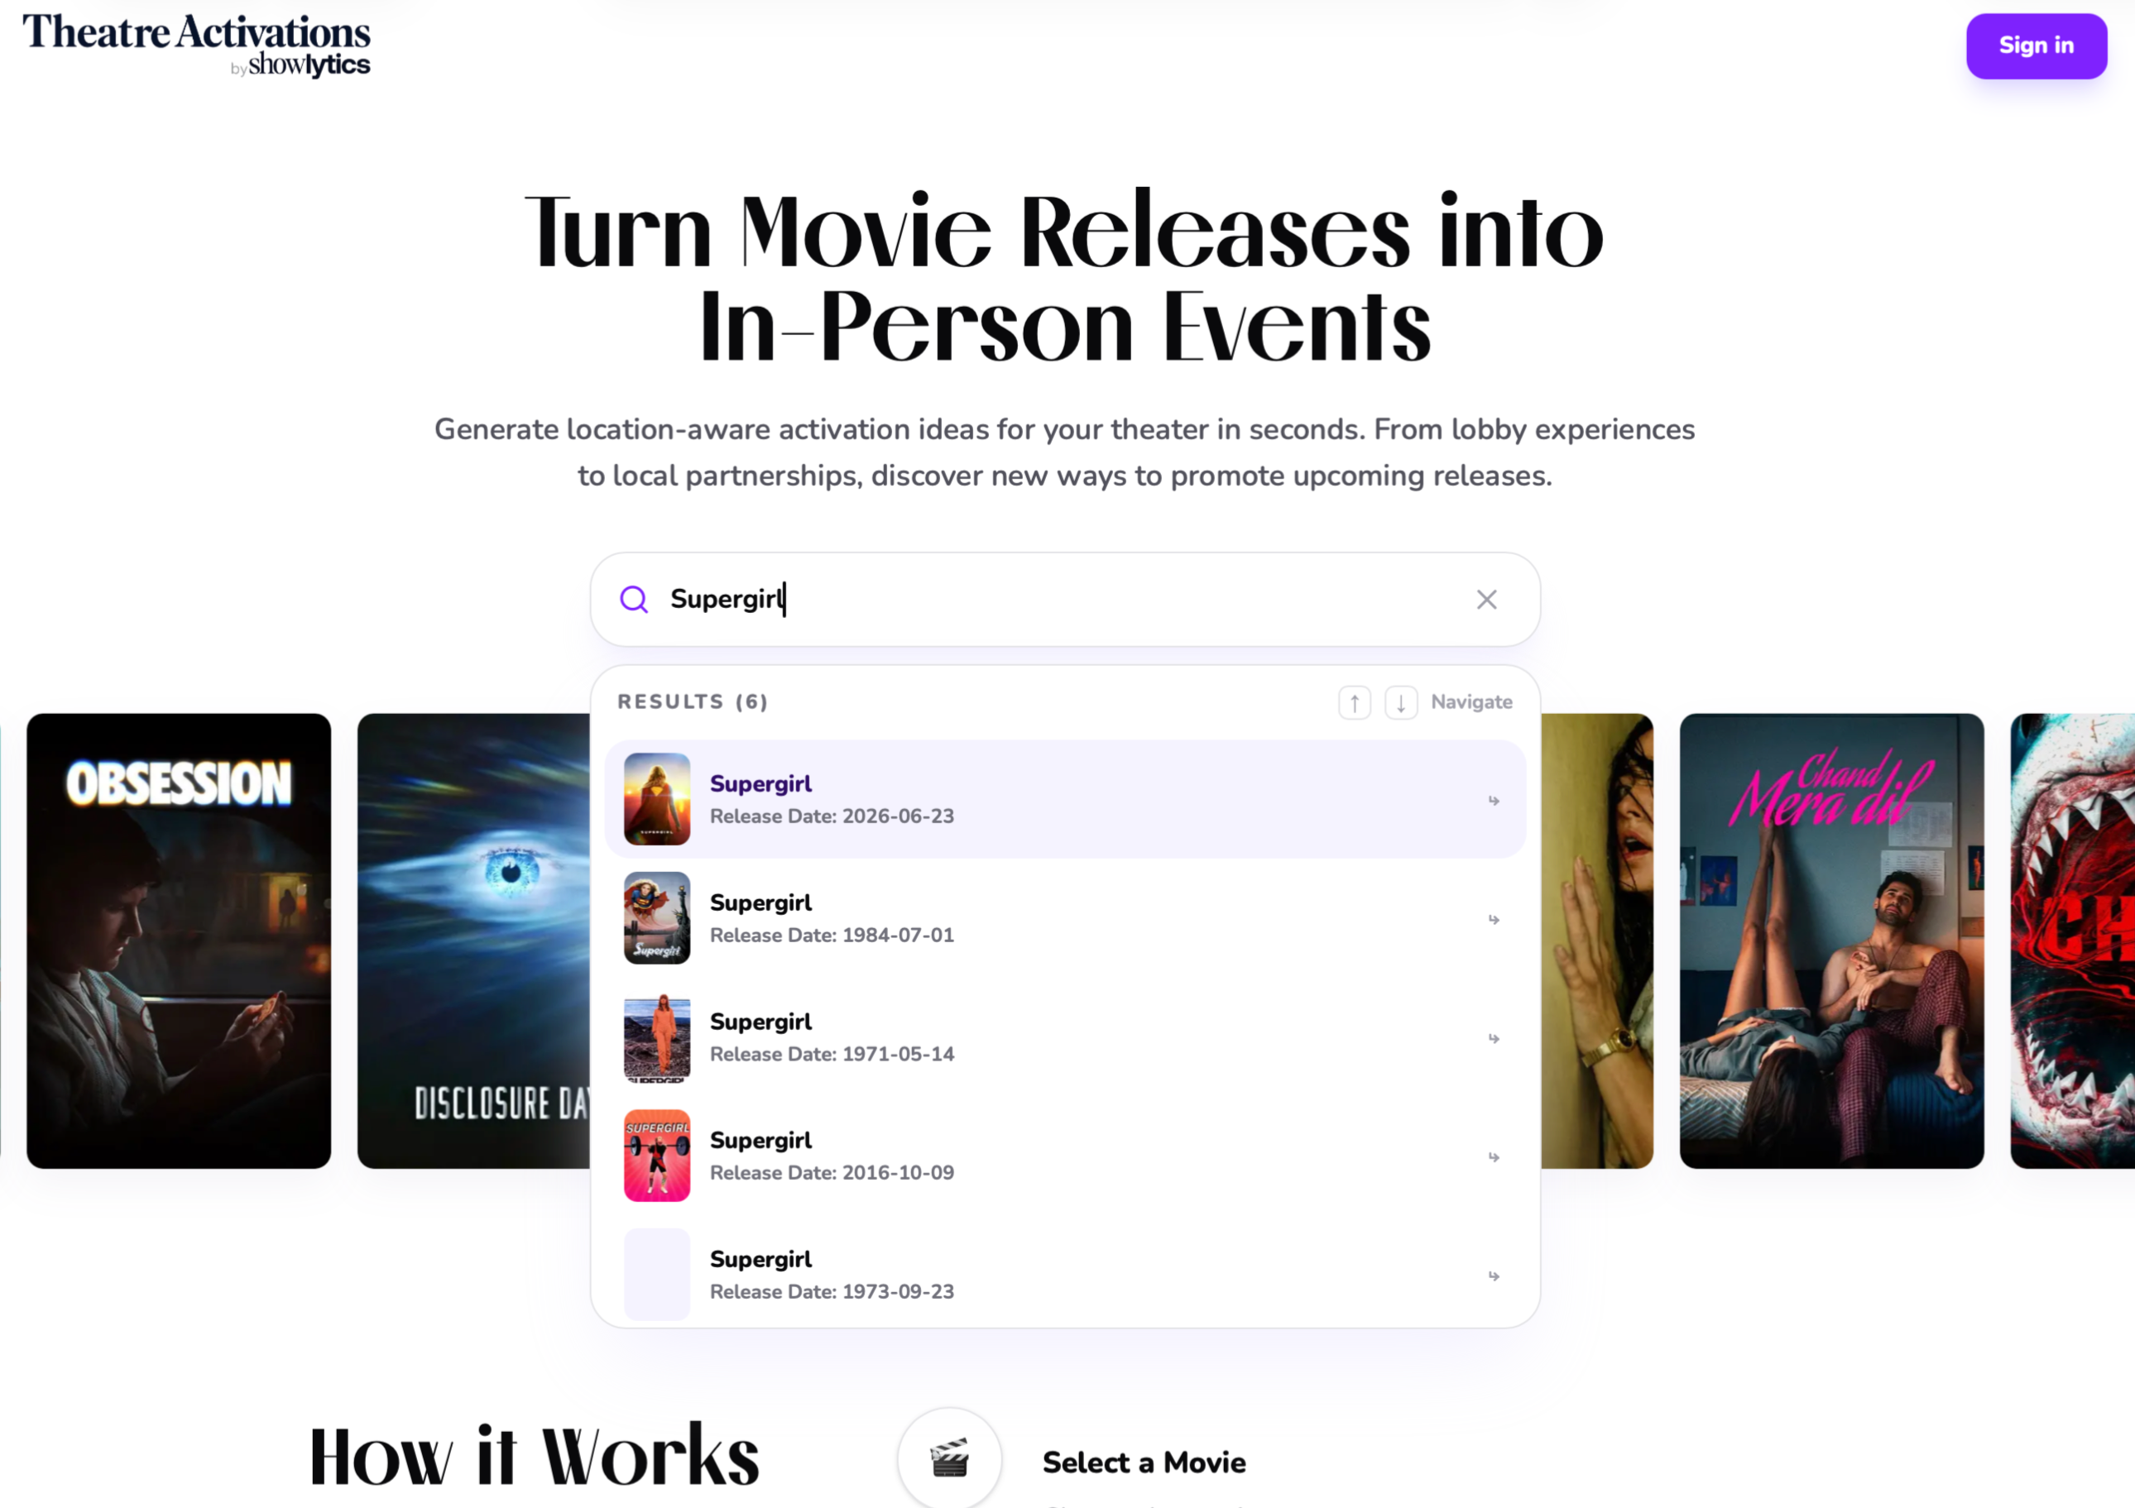Open the Theatre Activations by Showlytics logo

tap(196, 45)
